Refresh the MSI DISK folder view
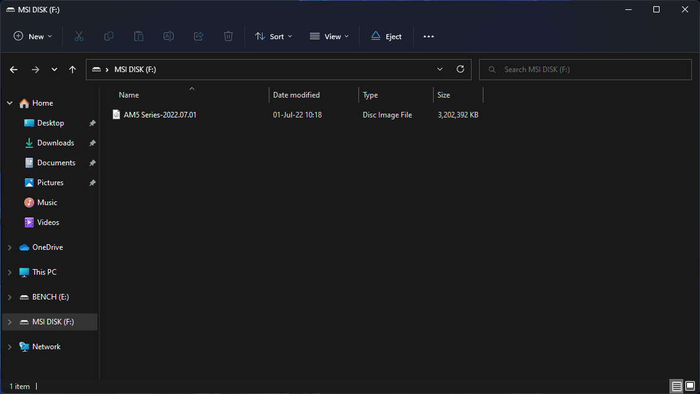 pos(460,69)
